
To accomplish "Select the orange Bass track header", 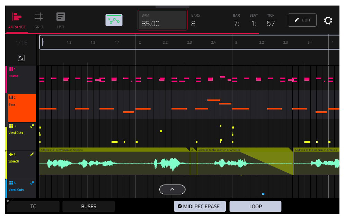I will point(22,108).
